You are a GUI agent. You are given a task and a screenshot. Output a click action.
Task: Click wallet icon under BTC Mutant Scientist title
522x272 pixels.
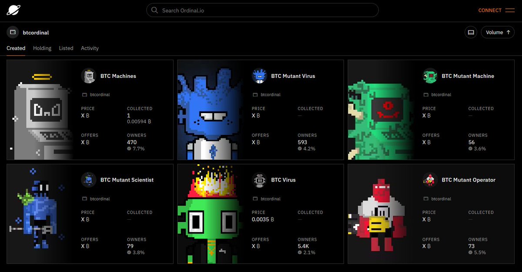tap(84, 199)
